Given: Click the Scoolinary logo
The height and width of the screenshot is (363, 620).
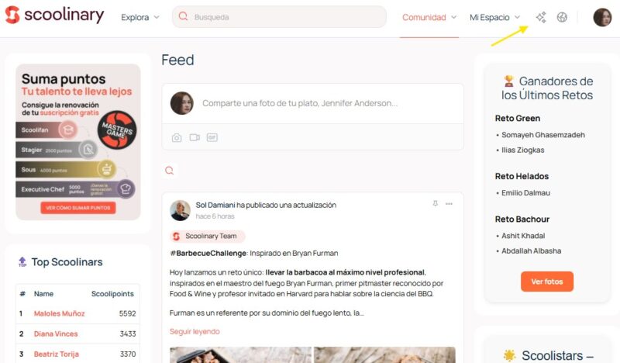Looking at the screenshot, I should [54, 15].
